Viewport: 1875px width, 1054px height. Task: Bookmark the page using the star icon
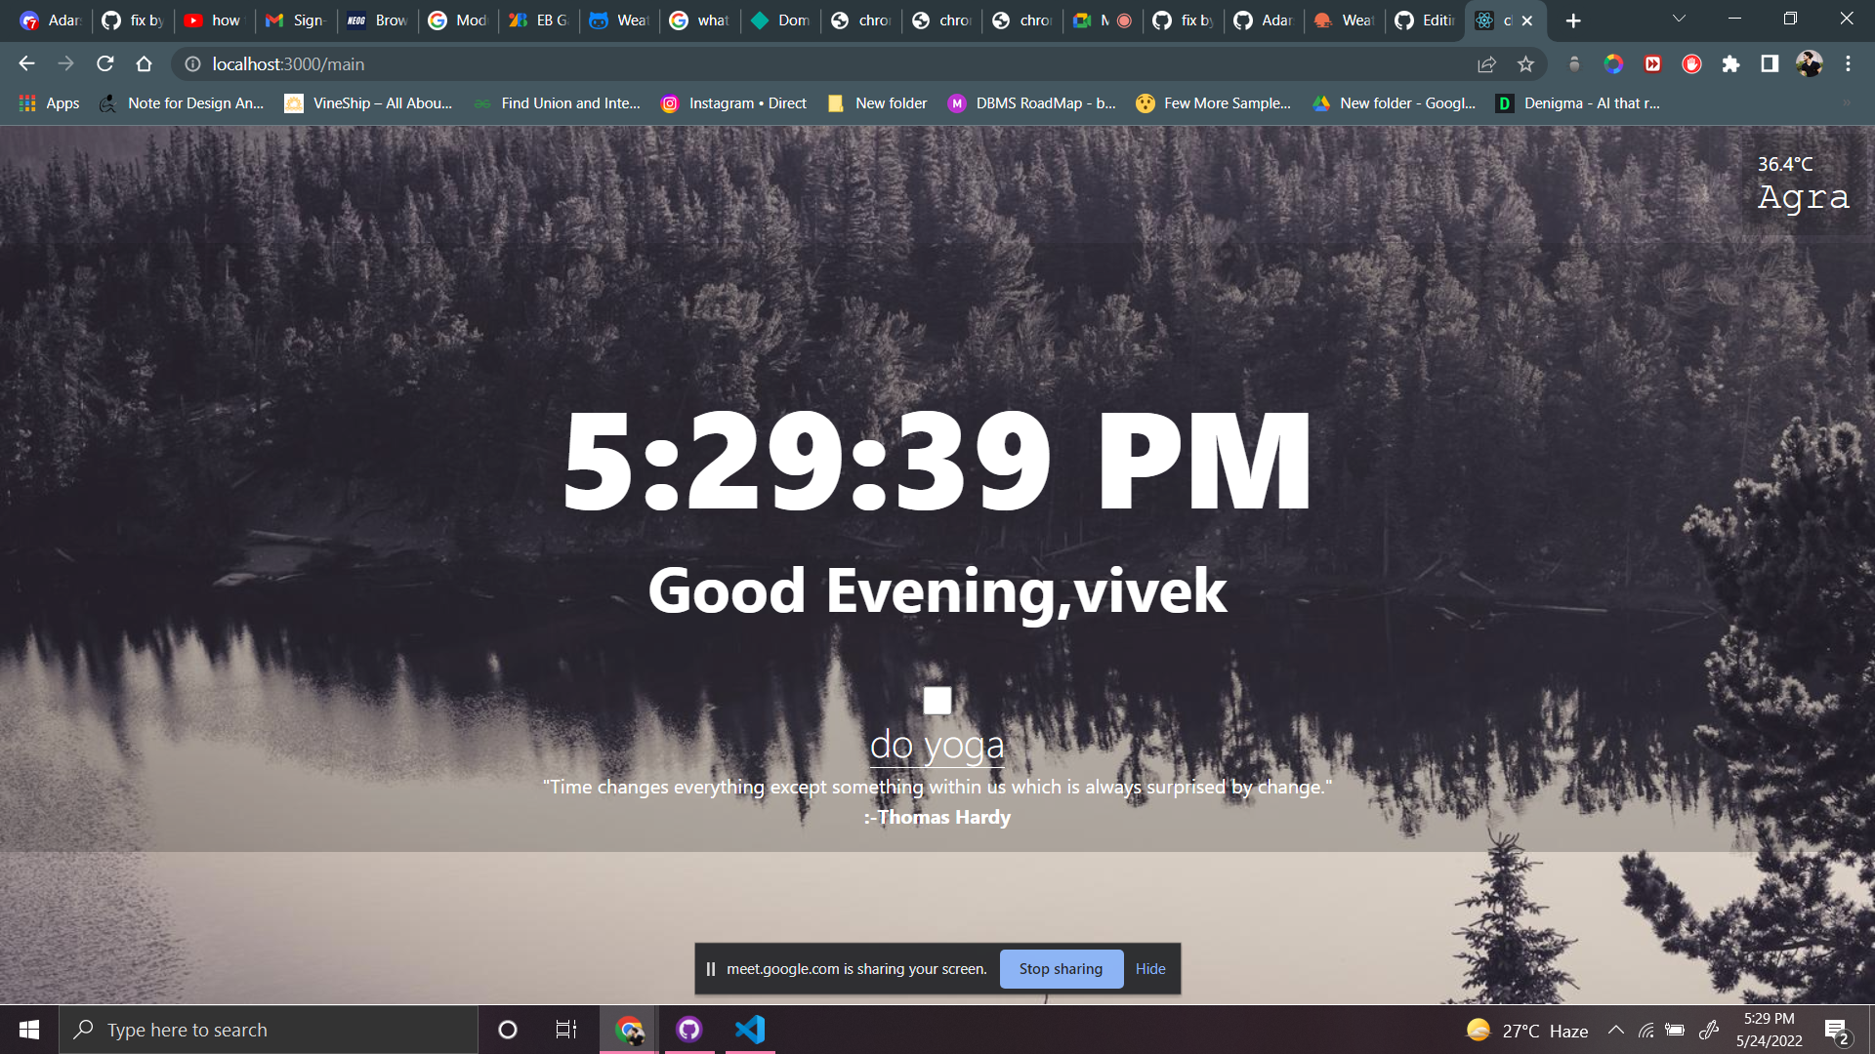1525,64
